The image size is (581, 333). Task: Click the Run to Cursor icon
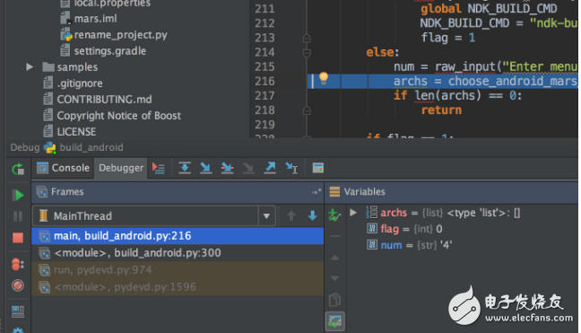coord(291,169)
